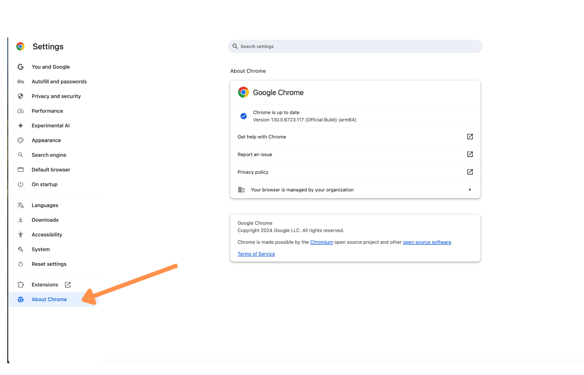Click the organization building icon

click(x=241, y=189)
